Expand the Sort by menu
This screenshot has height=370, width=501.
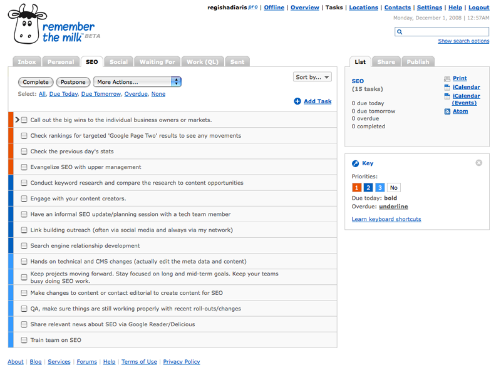[x=312, y=77]
